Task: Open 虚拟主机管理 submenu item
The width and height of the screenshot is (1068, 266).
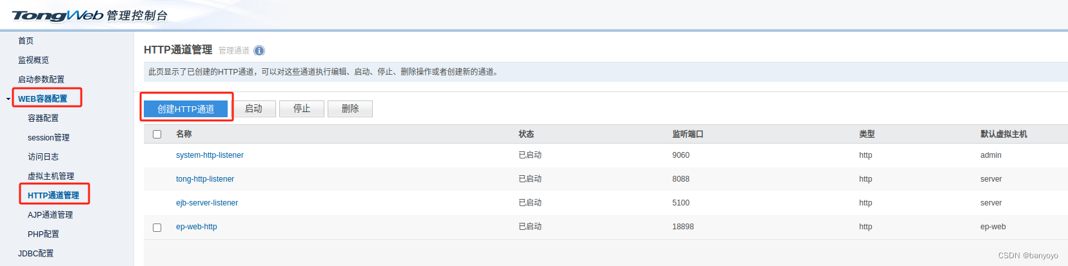Action: (x=51, y=176)
